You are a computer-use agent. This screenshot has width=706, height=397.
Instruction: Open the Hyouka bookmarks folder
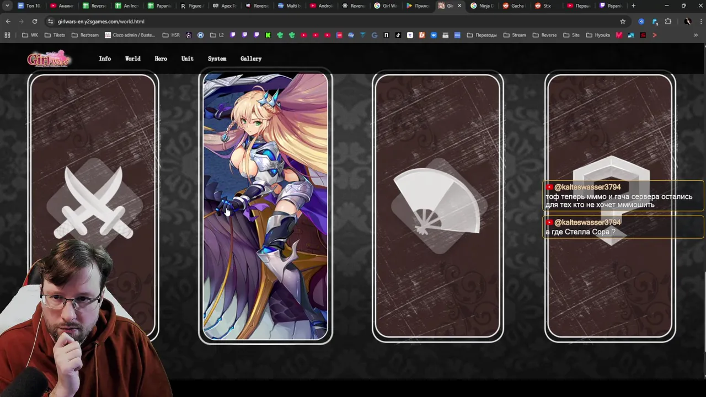[x=597, y=35]
